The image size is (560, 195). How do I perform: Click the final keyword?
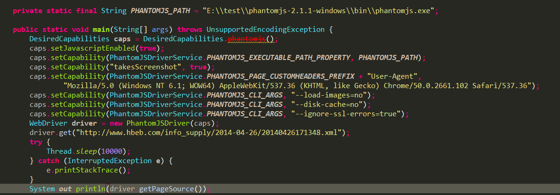[x=86, y=10]
